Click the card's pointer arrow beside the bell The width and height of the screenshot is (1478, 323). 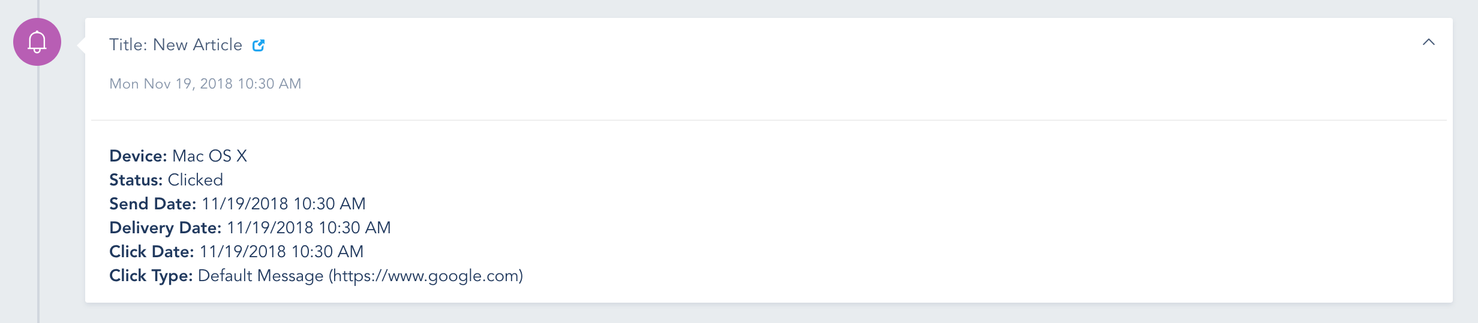(81, 45)
